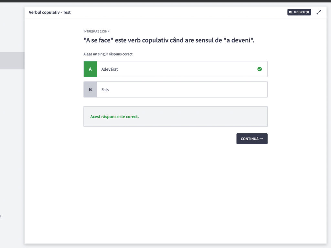Click the dark bar at top of page
This screenshot has width=331, height=248.
coord(165,1)
